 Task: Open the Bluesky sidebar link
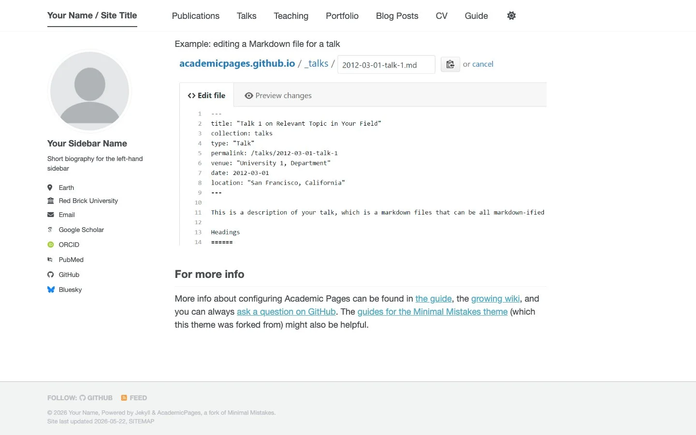(x=71, y=290)
